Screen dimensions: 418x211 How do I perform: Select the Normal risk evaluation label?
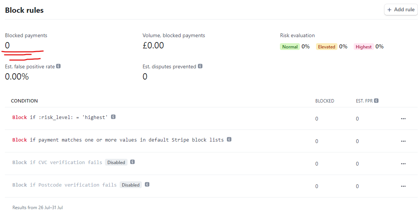pyautogui.click(x=290, y=47)
